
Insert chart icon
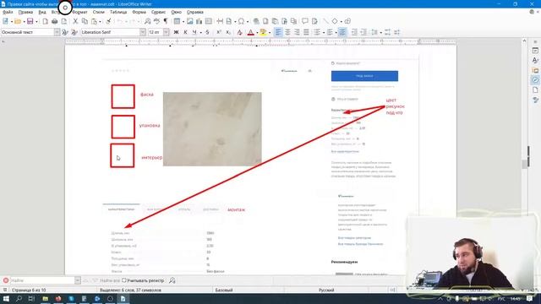tap(199, 21)
